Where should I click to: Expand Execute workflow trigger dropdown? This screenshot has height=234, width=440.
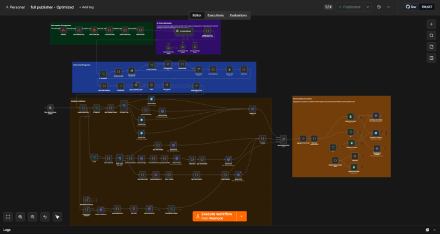click(x=241, y=216)
